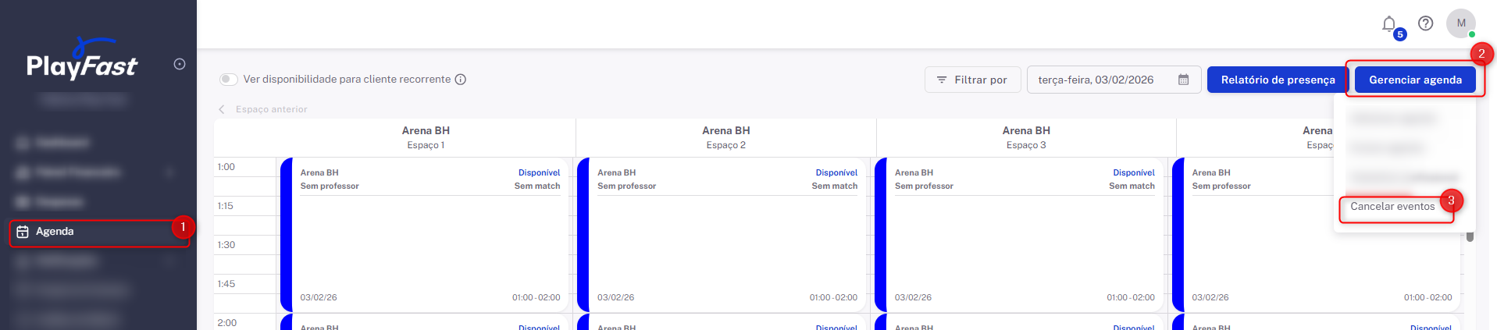This screenshot has height=330, width=1497.
Task: Click the help question mark icon
Action: pyautogui.click(x=1426, y=23)
